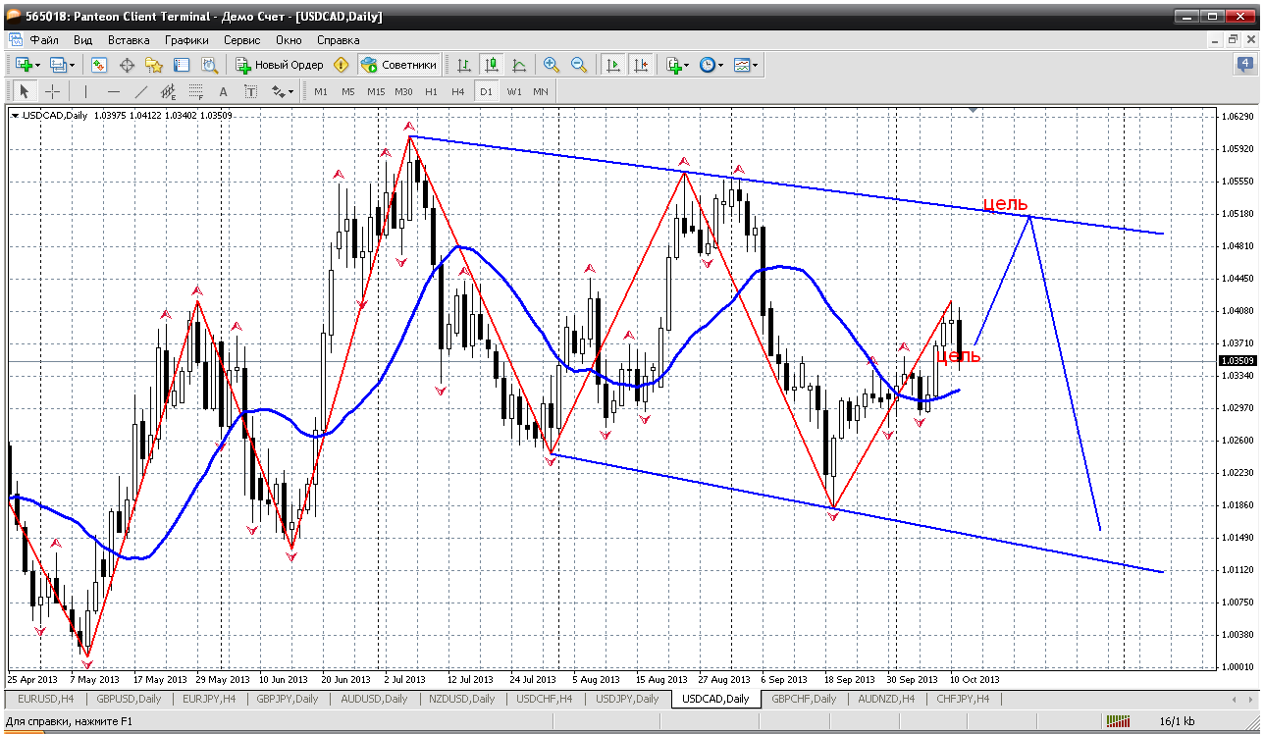
Task: Click the Новый Ордер button
Action: [280, 65]
